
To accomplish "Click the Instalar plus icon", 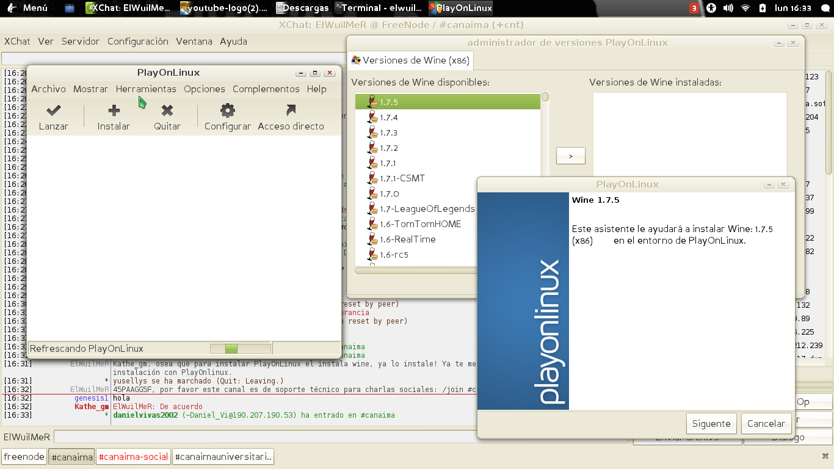I will [x=114, y=111].
